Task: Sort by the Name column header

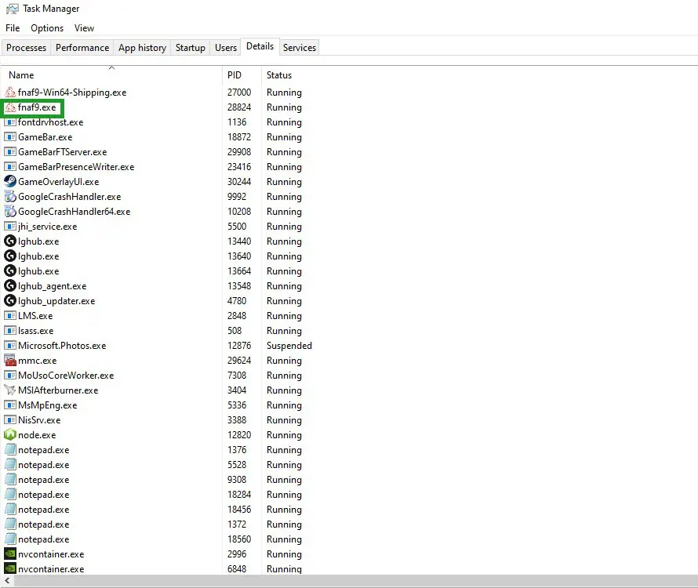Action: pos(111,74)
